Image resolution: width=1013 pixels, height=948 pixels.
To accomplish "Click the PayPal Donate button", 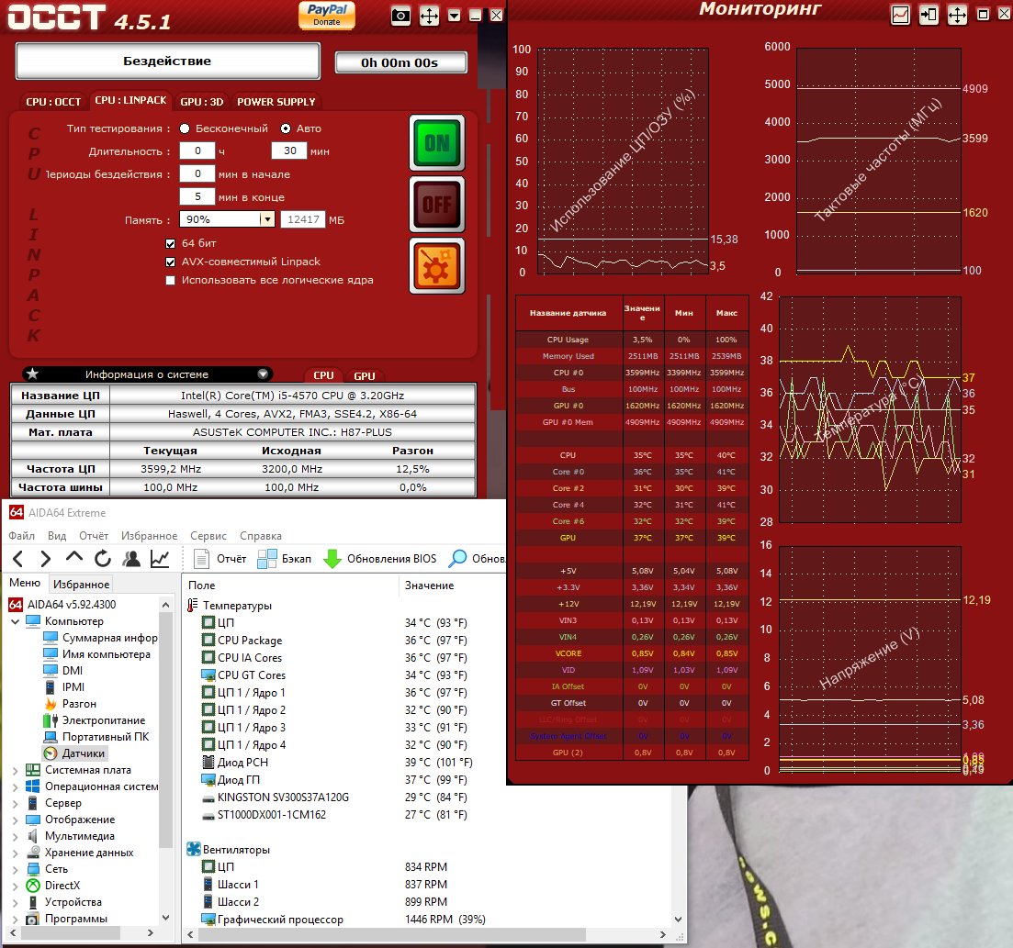I will (327, 15).
